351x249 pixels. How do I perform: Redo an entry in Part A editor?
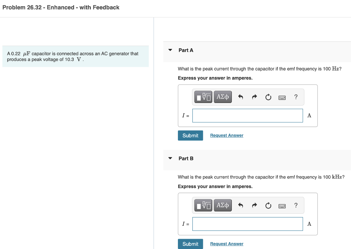click(254, 97)
